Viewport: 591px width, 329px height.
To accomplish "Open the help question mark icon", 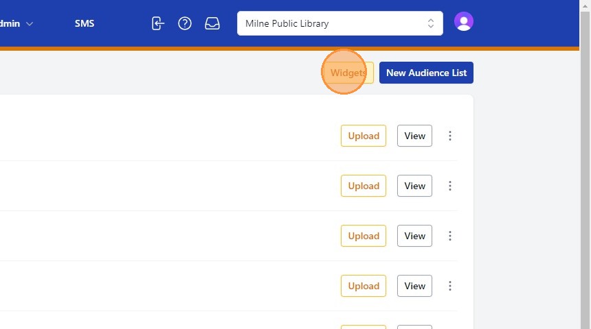I will (185, 23).
